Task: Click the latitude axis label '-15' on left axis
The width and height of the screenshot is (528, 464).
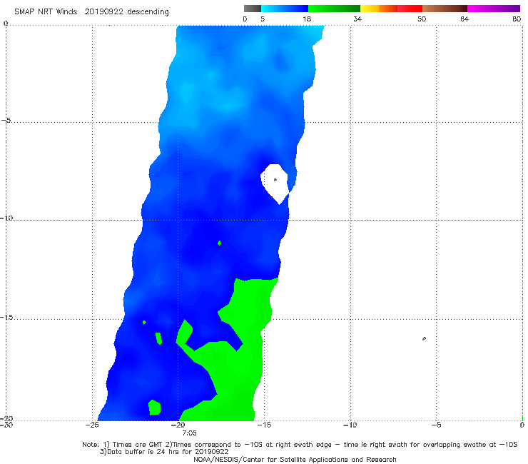Action: (x=6, y=318)
